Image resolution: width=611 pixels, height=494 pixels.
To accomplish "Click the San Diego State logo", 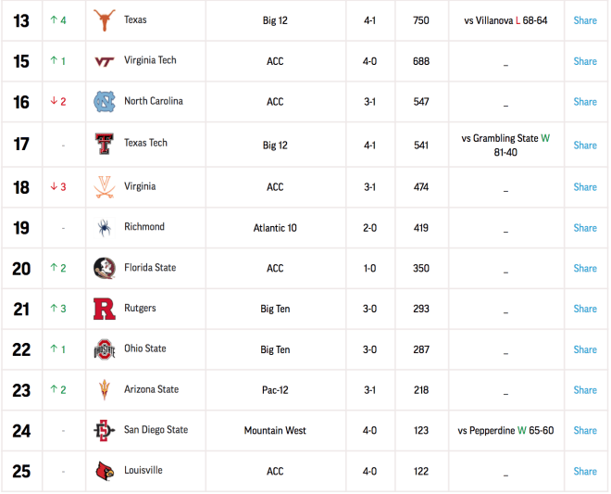I will [105, 430].
